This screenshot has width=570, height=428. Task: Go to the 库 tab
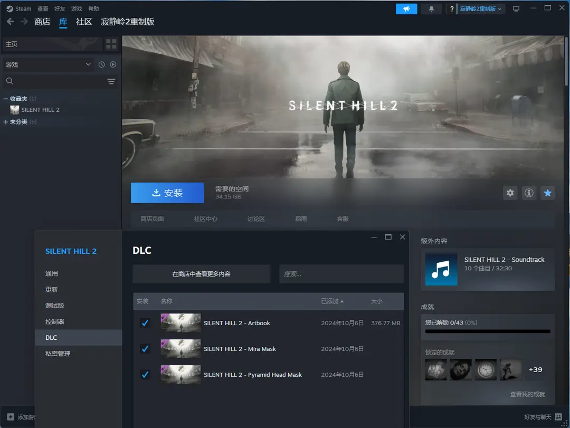(x=63, y=22)
